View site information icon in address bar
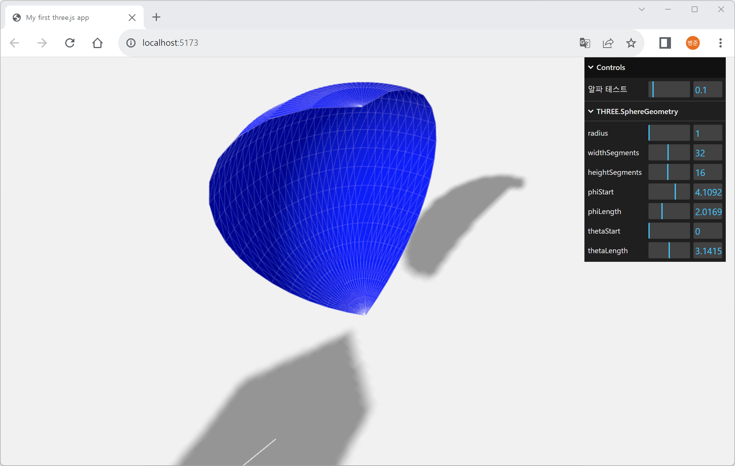The image size is (735, 466). coord(131,43)
